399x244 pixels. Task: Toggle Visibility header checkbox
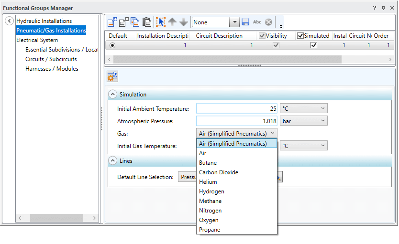pyautogui.click(x=262, y=36)
